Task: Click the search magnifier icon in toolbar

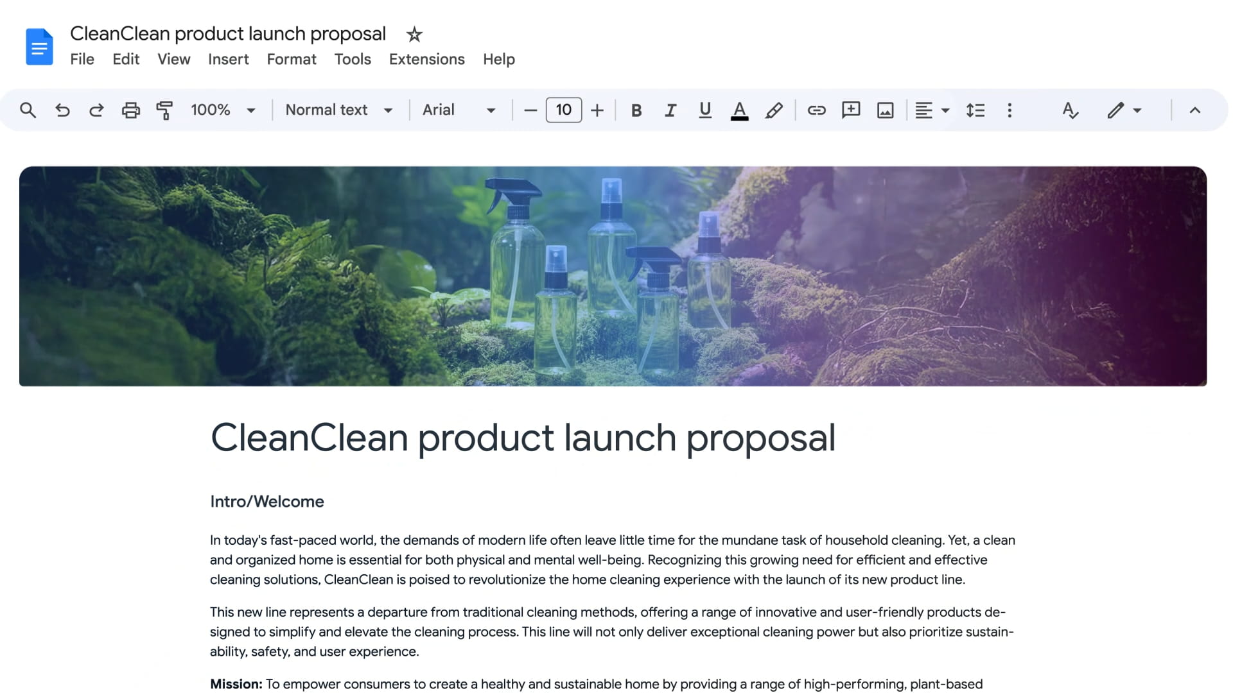Action: coord(28,110)
